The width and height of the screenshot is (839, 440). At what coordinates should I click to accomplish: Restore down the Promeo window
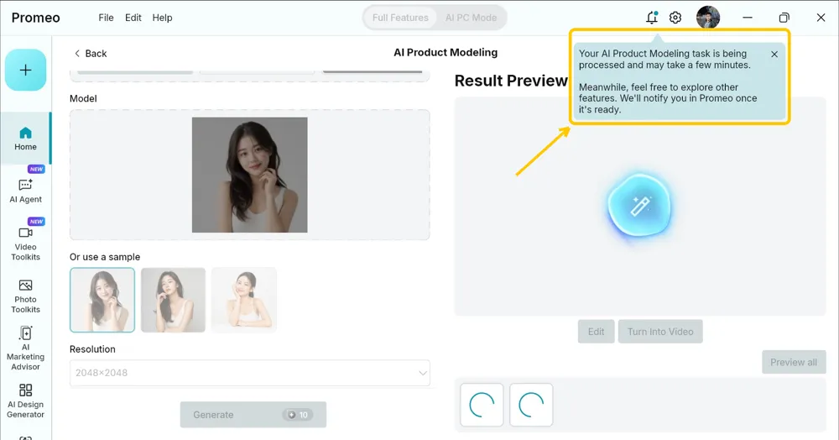(784, 18)
